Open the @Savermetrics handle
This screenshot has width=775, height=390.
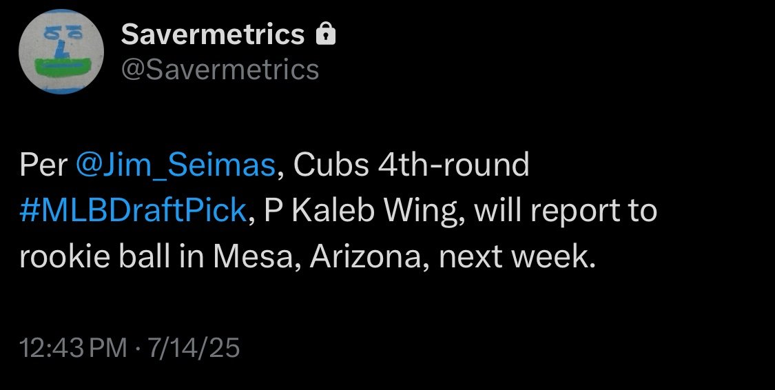click(220, 69)
